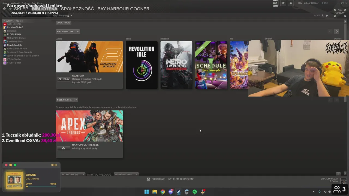Open Discord from the taskbar
This screenshot has width=349, height=196.
coord(171,192)
